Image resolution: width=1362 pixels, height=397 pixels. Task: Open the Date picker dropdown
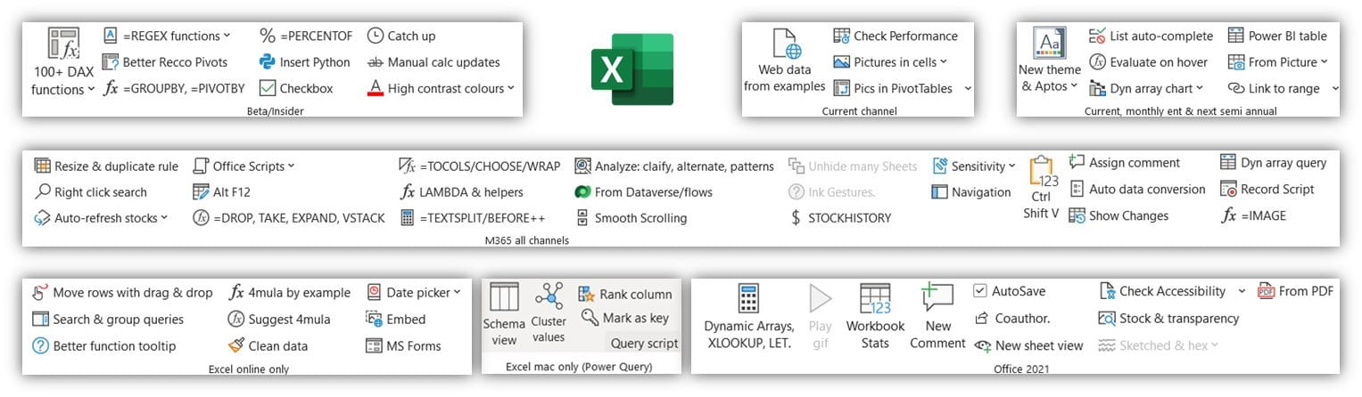tap(458, 292)
